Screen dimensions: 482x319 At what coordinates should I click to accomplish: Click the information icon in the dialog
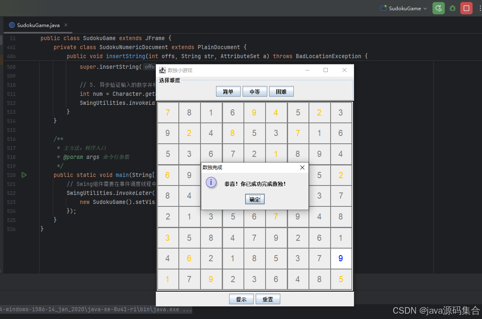click(211, 182)
